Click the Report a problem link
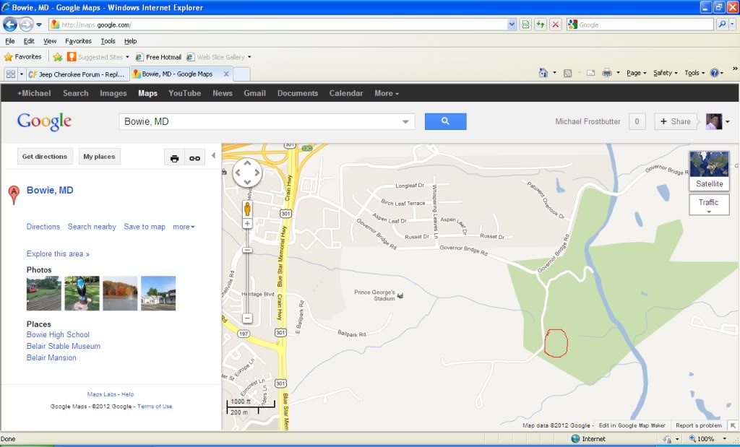Image resolution: width=740 pixels, height=447 pixels. [x=699, y=425]
